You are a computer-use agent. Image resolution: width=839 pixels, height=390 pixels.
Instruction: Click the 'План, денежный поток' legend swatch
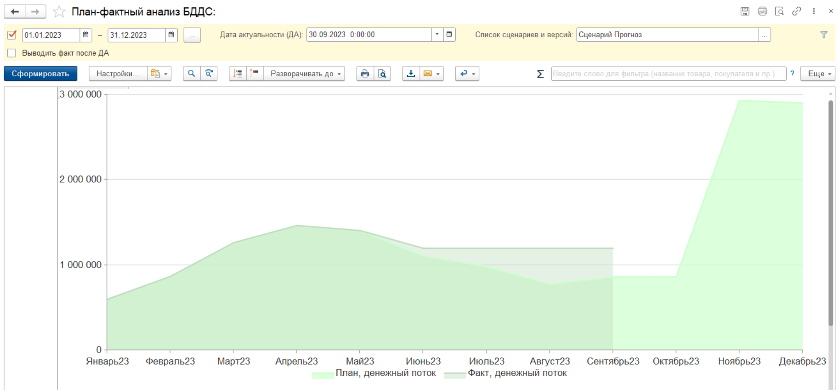[323, 375]
